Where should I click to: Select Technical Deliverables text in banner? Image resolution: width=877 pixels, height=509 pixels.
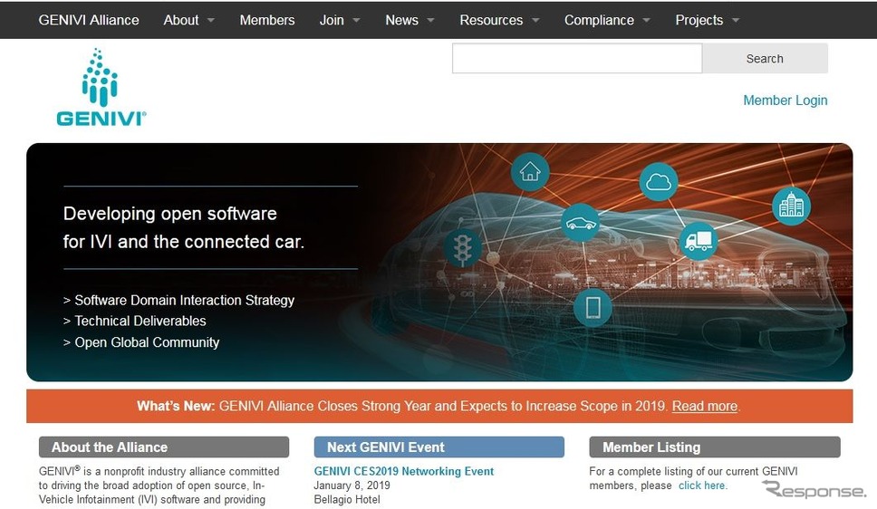(140, 321)
